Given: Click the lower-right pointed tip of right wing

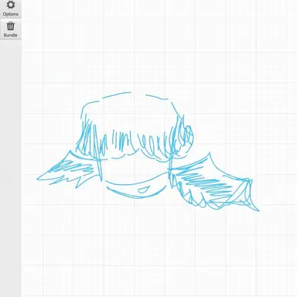Looking at the screenshot, I should [x=258, y=210].
